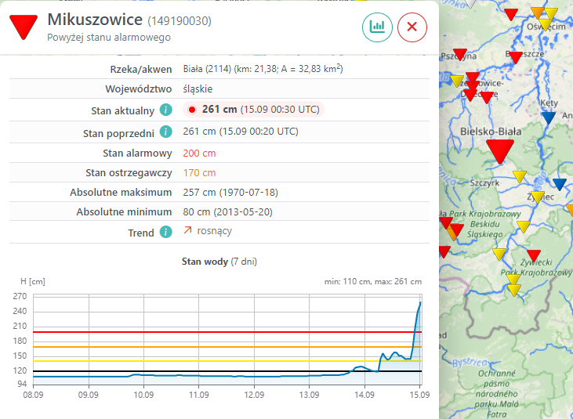This screenshot has height=419, width=573.
Task: Click the station name Mikuszowice
Action: (95, 20)
